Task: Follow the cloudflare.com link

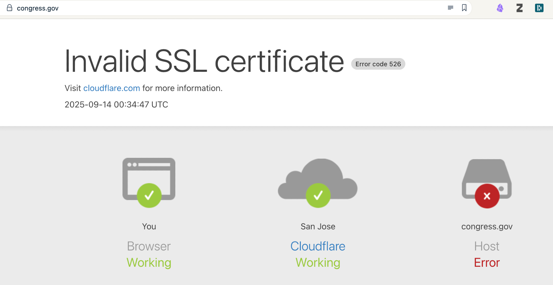Action: click(111, 88)
